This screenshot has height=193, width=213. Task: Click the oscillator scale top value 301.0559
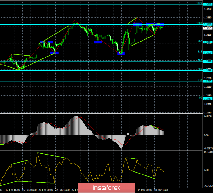[x=208, y=153]
